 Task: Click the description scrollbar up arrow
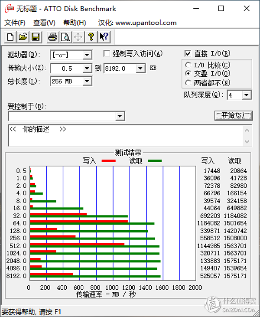[247, 131]
